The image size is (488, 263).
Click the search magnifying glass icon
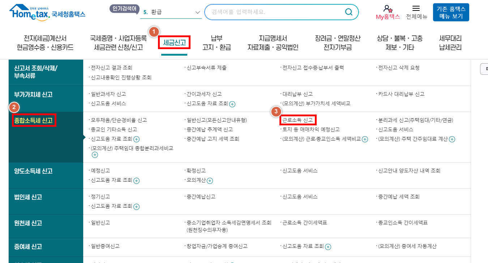point(348,12)
